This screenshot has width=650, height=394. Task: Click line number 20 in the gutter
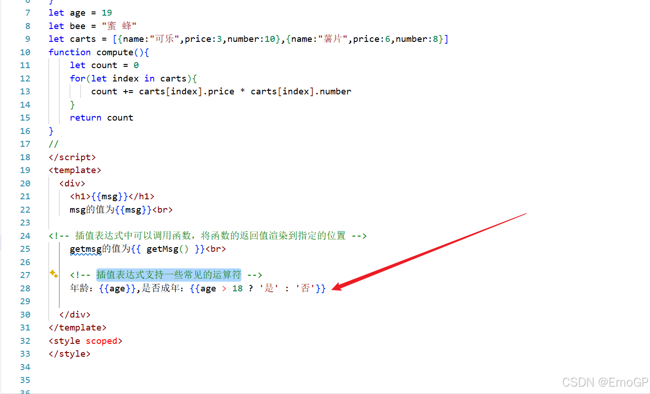click(x=25, y=184)
